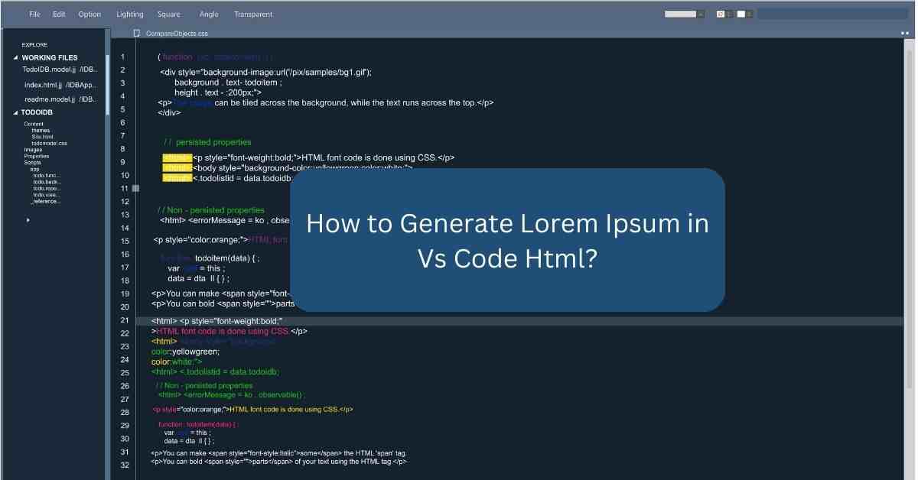This screenshot has height=480, width=918.
Task: Collapse the TODOIDB tree section
Action: click(15, 112)
